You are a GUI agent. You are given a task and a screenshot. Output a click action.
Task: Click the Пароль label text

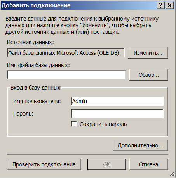23,114
